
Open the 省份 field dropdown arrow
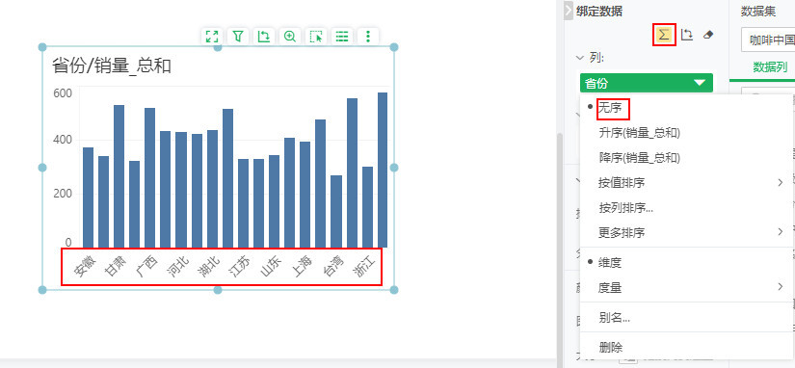[700, 83]
